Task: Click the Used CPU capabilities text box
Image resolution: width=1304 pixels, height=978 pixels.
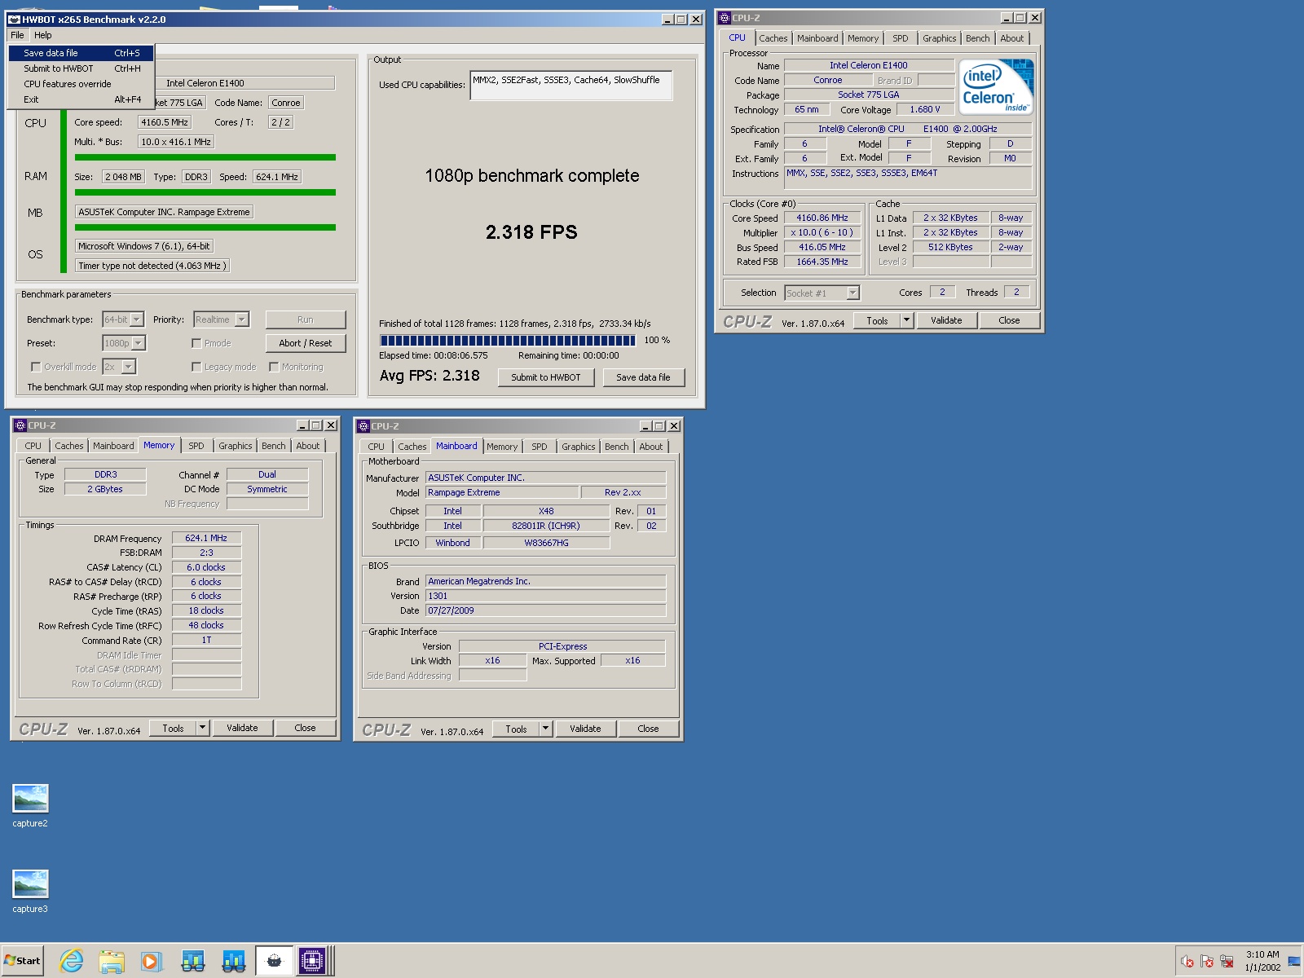Action: [x=571, y=86]
